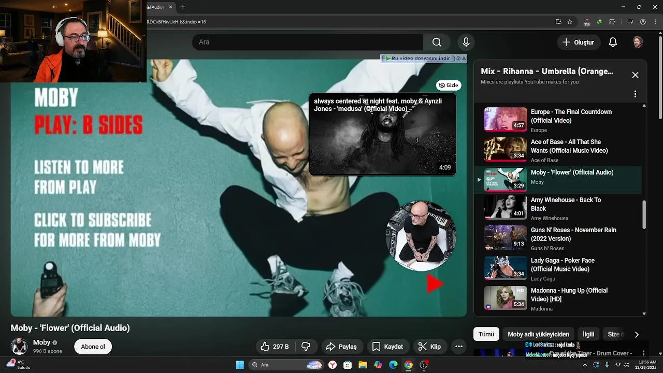The image size is (663, 373).
Task: Open the Chrome profile icon
Action: 643,22
